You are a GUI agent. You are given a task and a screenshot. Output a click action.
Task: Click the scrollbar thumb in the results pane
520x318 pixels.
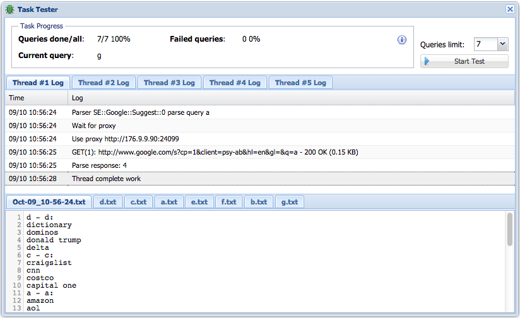tap(510, 230)
